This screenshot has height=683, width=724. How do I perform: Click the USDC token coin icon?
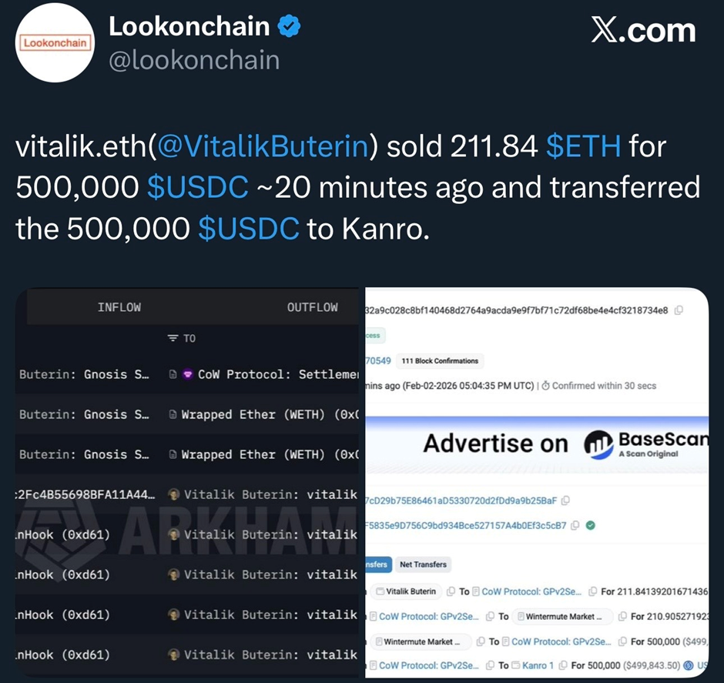point(687,665)
